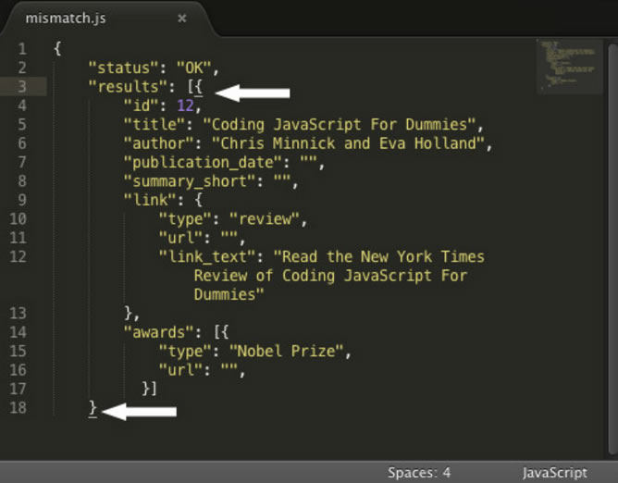Viewport: 618px width, 483px height.
Task: Click the closing }, on line 13
Action: tap(131, 314)
